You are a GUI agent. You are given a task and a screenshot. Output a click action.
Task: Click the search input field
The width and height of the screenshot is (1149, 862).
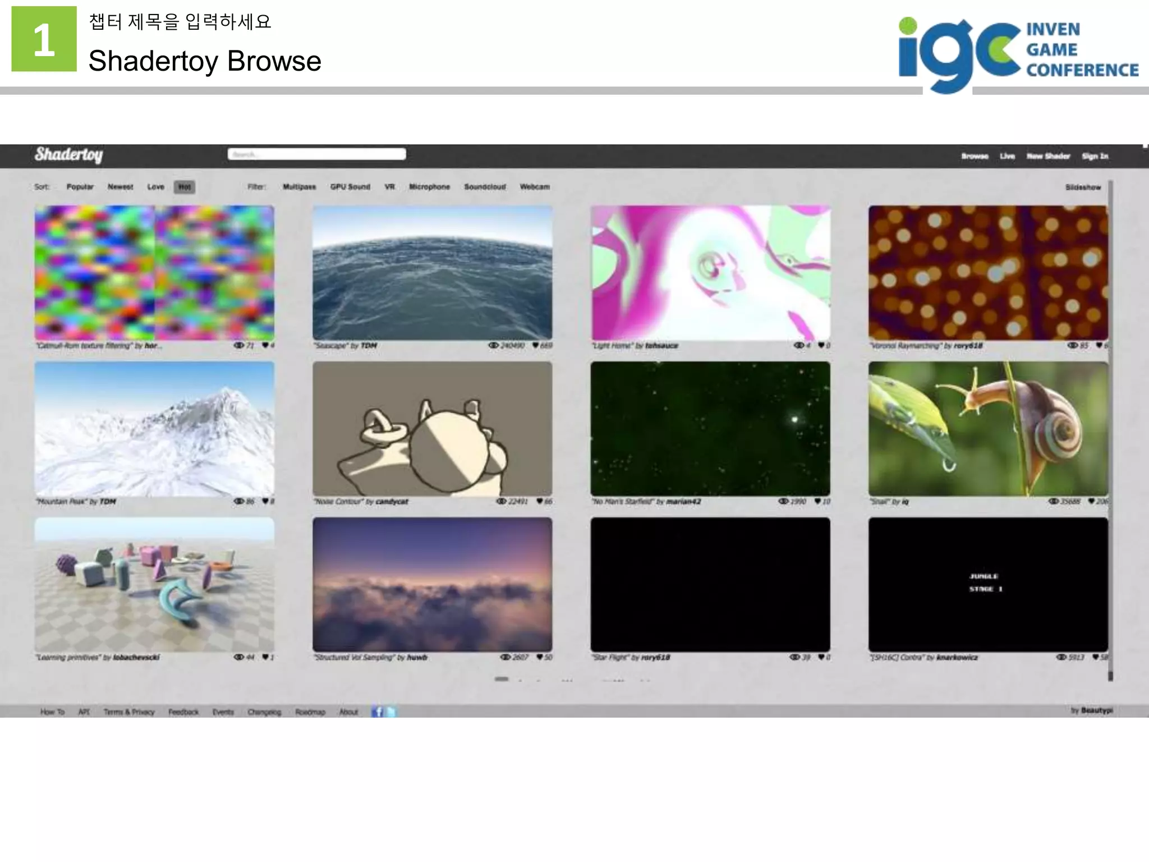[x=316, y=154]
